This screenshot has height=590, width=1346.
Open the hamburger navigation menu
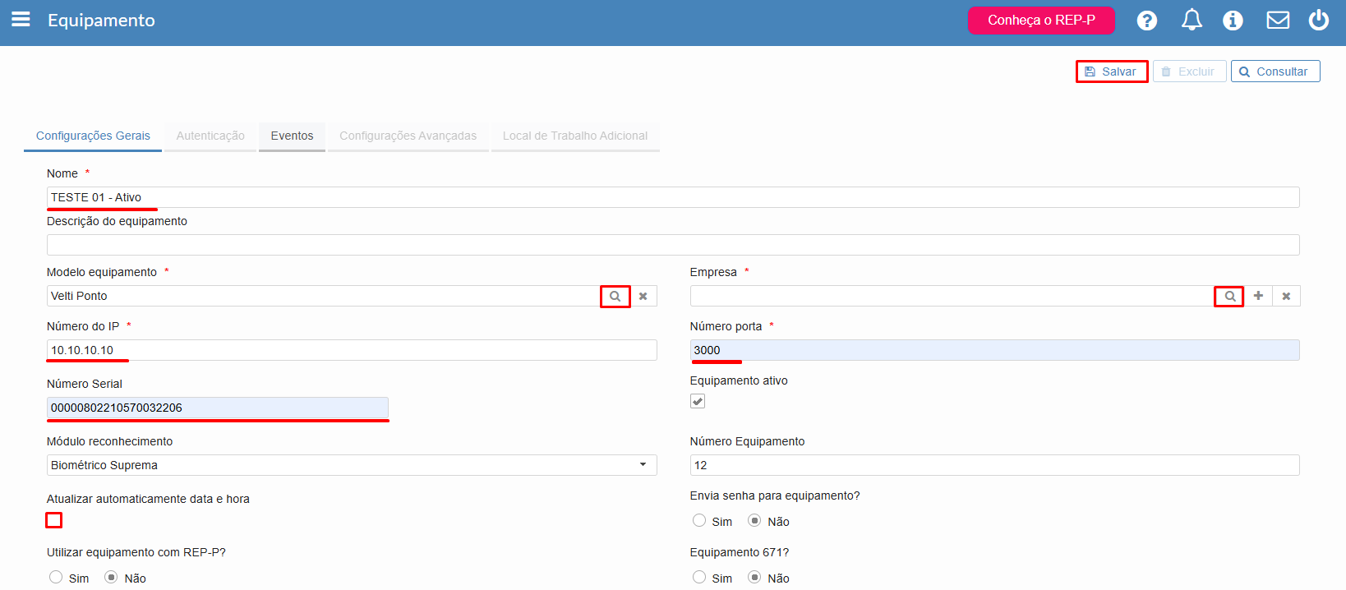click(x=21, y=19)
